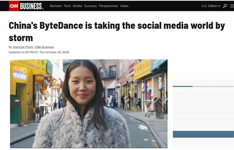Open the Perspectives section

109,6
